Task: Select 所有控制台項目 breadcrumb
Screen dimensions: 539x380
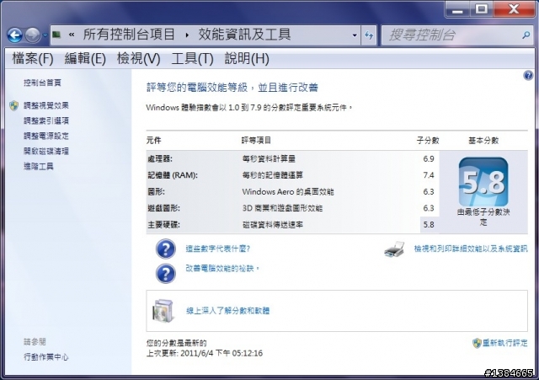Action: (x=129, y=35)
